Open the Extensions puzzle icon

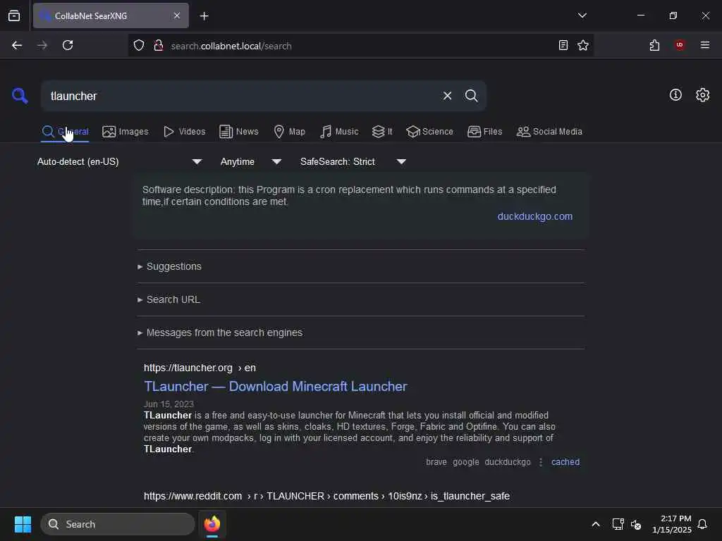point(654,45)
